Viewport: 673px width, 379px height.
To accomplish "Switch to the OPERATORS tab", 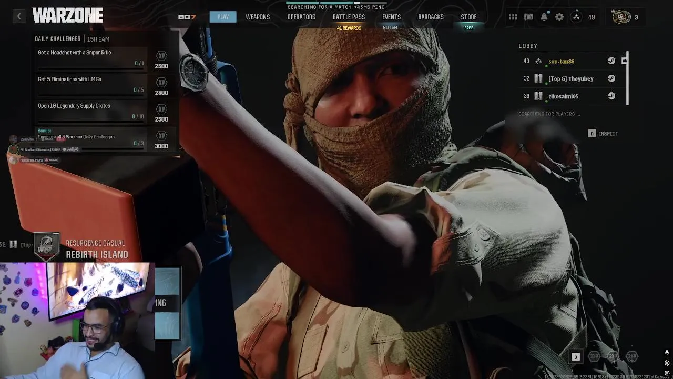I will 301,17.
